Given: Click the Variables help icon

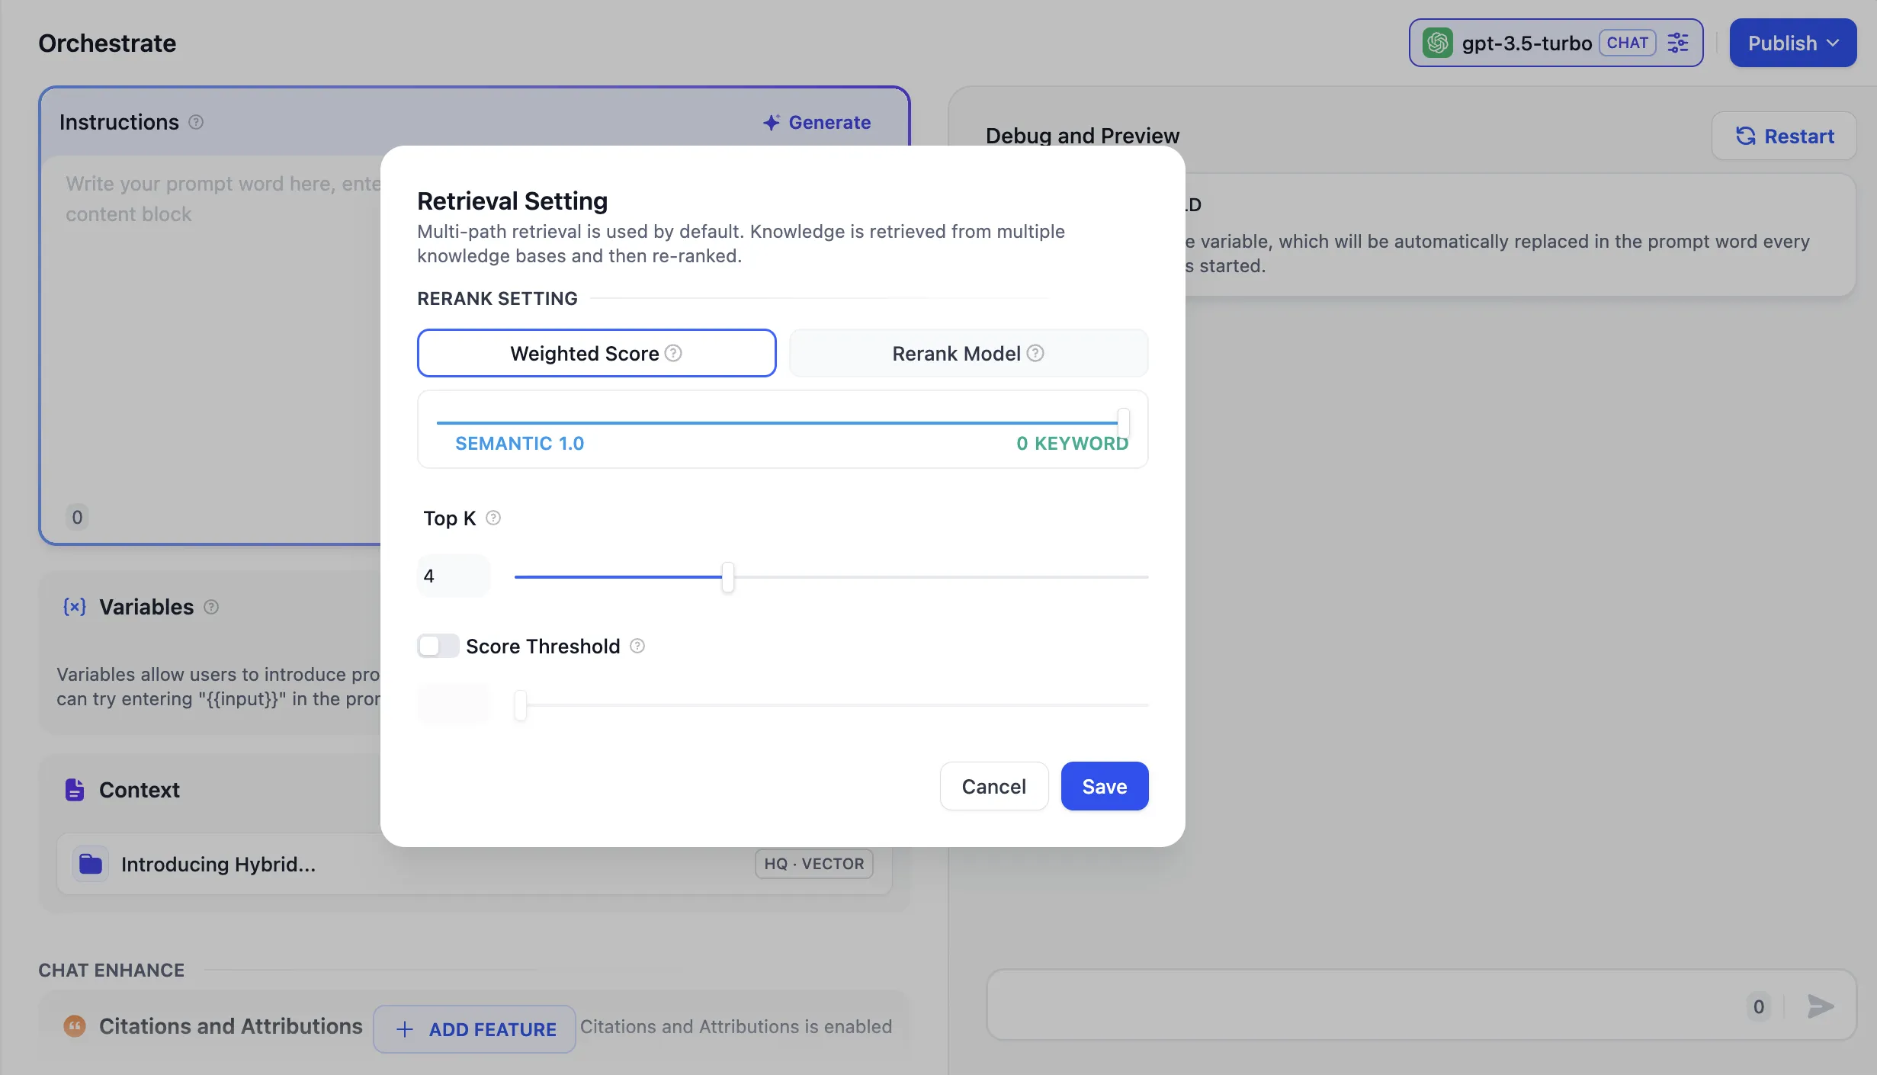Looking at the screenshot, I should coord(211,607).
